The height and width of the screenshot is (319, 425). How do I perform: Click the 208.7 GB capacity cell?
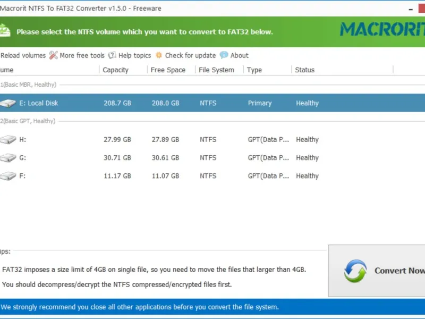117,103
